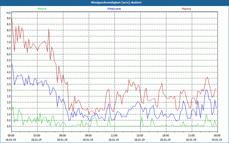Click the '8,0' y-axis value

(x=9, y=30)
